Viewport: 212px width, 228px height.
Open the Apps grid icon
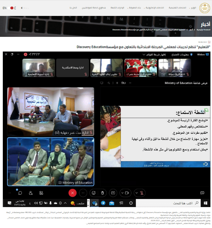(x=41, y=193)
